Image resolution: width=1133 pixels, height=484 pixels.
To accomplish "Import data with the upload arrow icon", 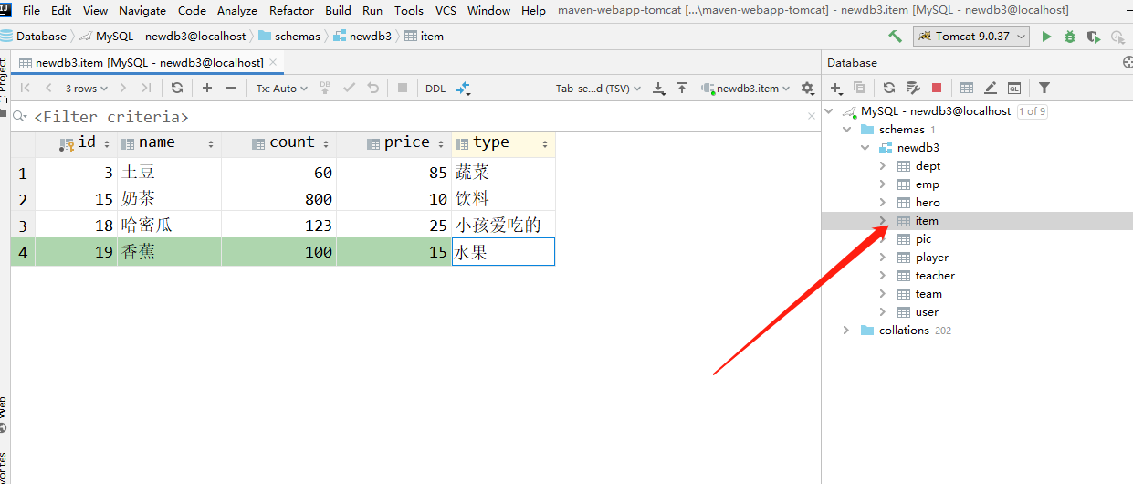I will [x=682, y=89].
